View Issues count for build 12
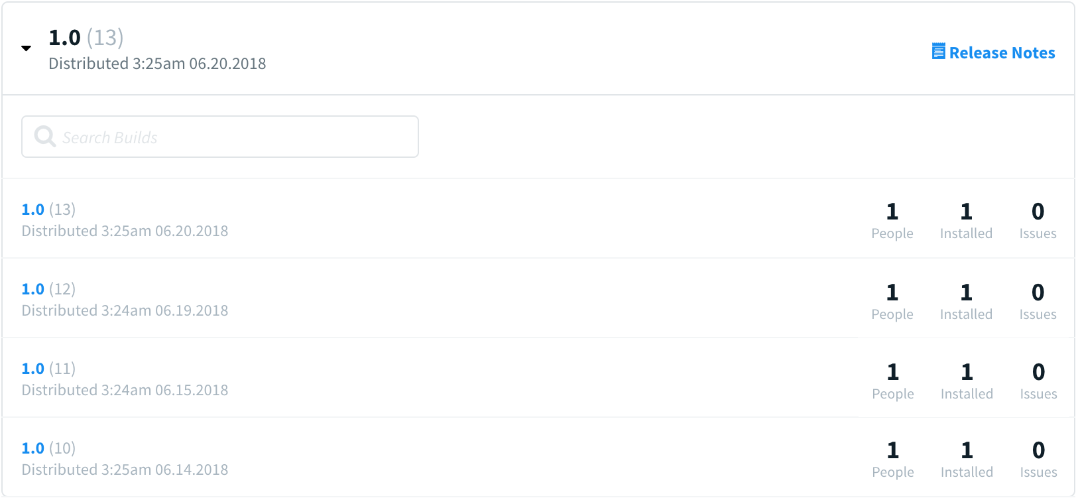The image size is (1078, 500). [x=1038, y=301]
